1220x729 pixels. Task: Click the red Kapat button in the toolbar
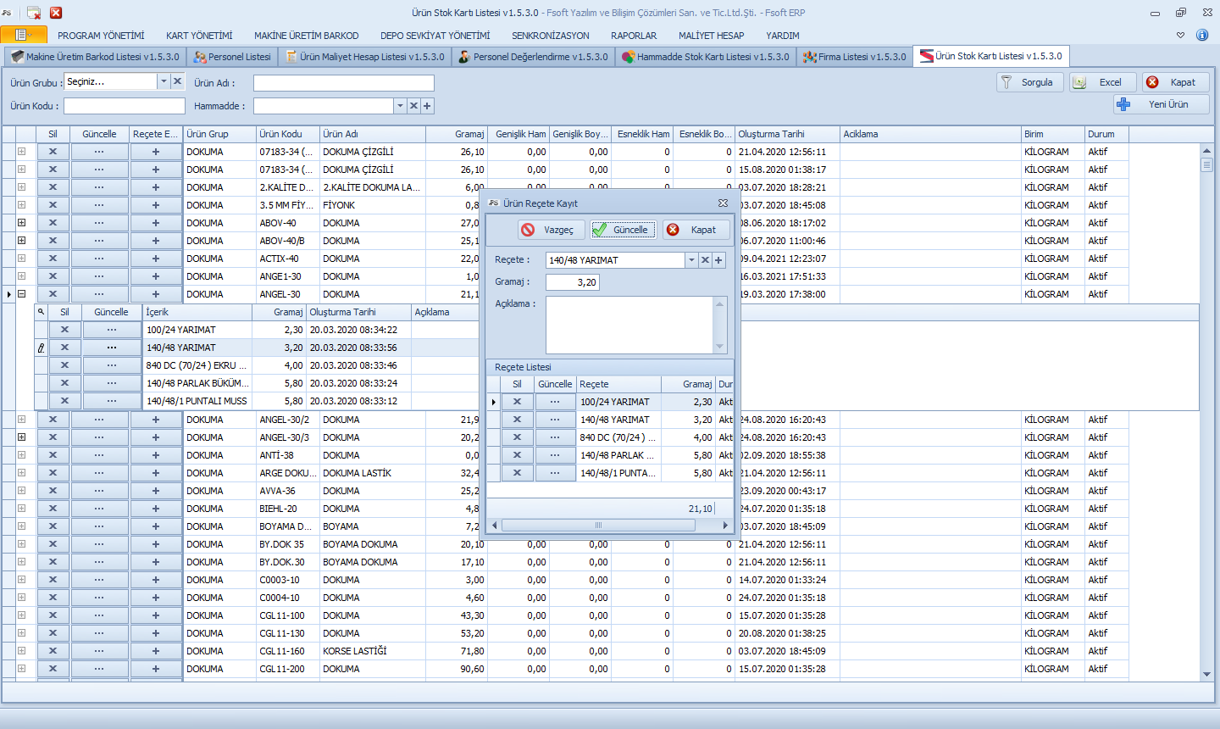(1175, 82)
